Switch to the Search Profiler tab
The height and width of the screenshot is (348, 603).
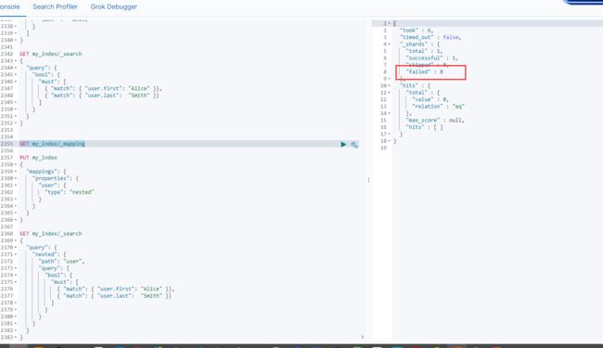(x=55, y=6)
